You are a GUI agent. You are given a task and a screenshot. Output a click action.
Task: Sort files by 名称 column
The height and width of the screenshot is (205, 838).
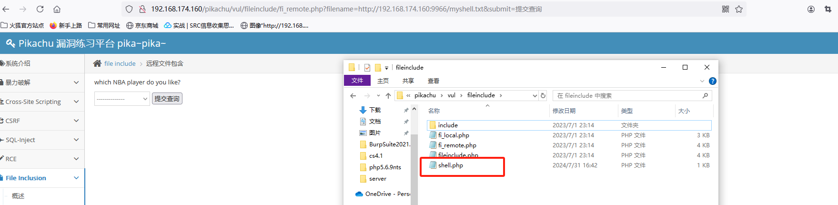tap(434, 111)
